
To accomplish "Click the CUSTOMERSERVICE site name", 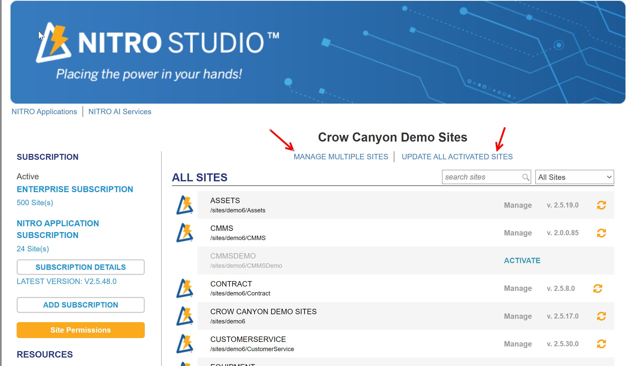I will [248, 339].
